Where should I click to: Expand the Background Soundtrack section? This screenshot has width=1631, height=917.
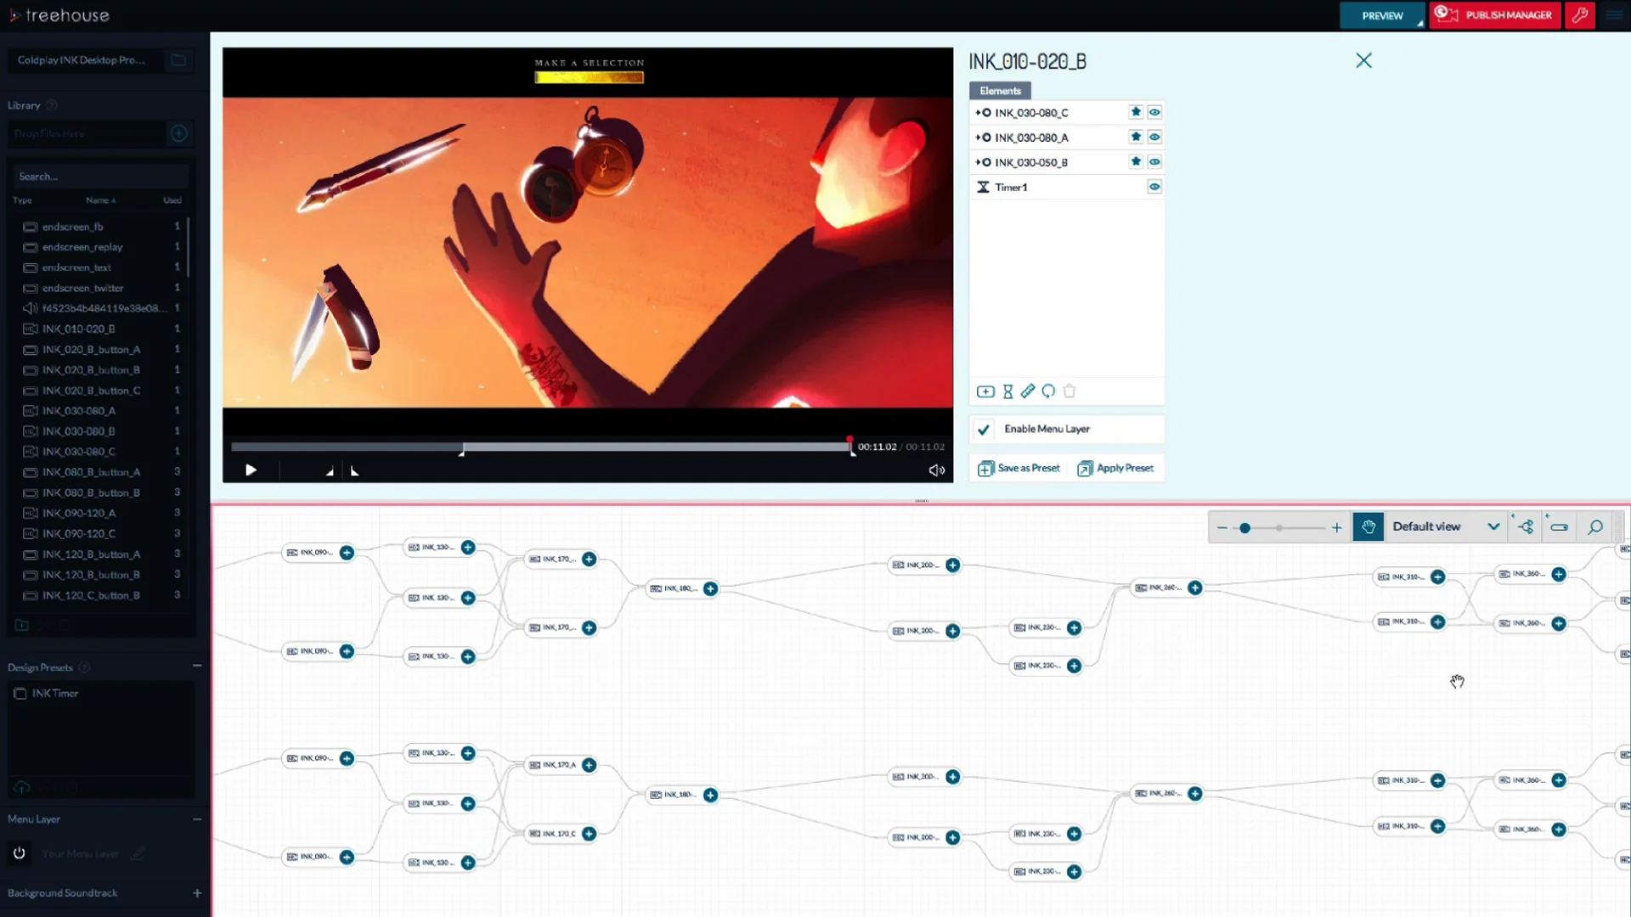[x=197, y=893]
